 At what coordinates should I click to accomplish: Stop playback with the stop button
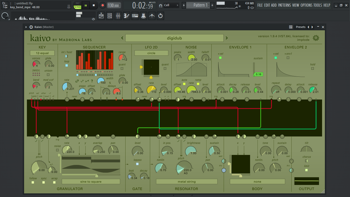pyautogui.click(x=94, y=5)
